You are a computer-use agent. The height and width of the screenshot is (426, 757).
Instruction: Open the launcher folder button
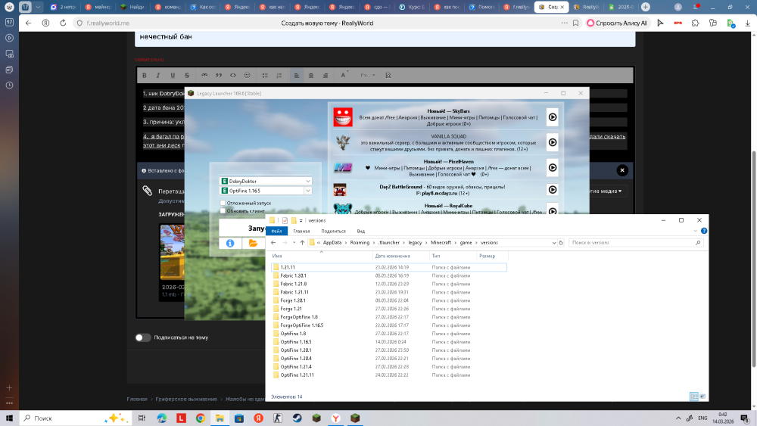pos(253,243)
